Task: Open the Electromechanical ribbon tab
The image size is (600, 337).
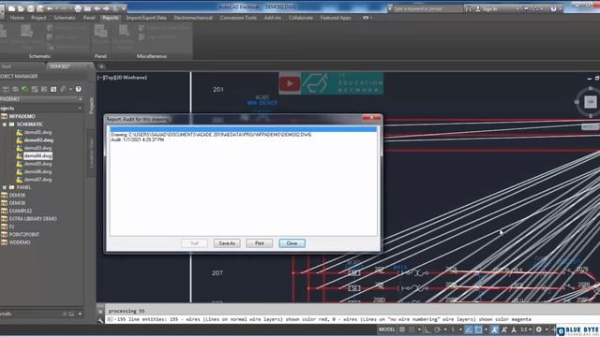Action: point(193,18)
